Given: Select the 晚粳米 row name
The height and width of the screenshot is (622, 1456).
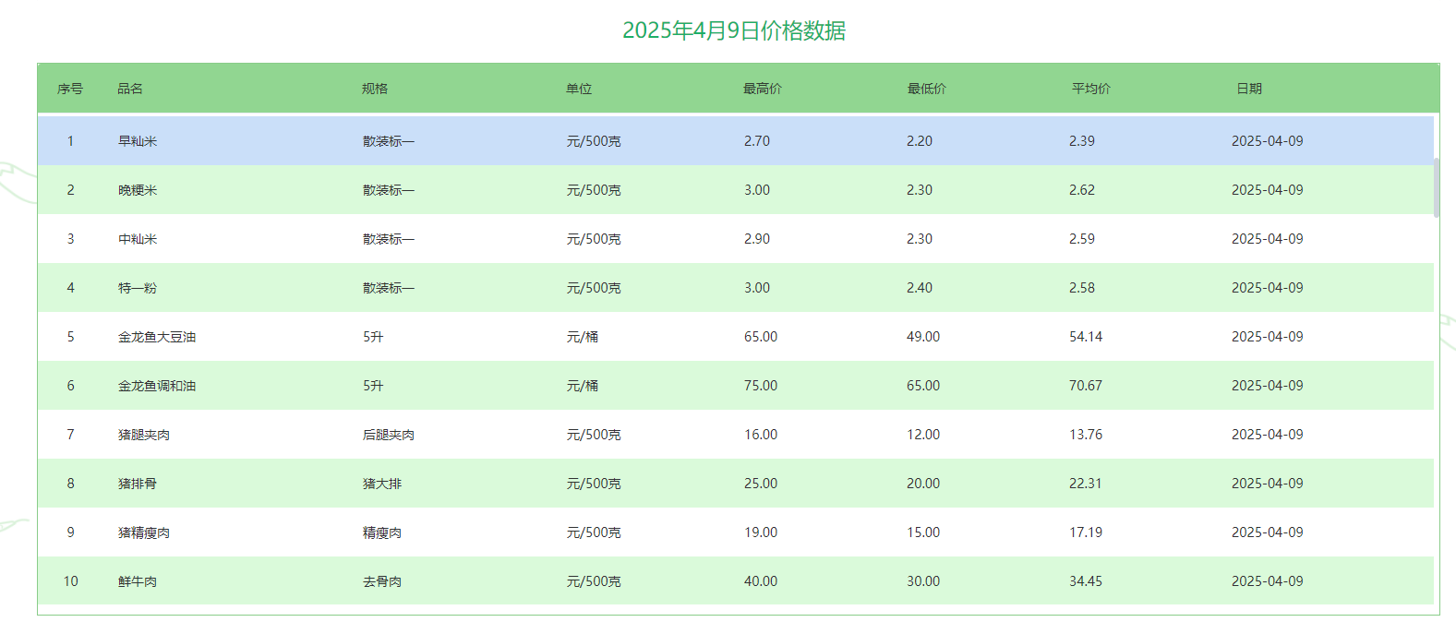Looking at the screenshot, I should coord(138,190).
